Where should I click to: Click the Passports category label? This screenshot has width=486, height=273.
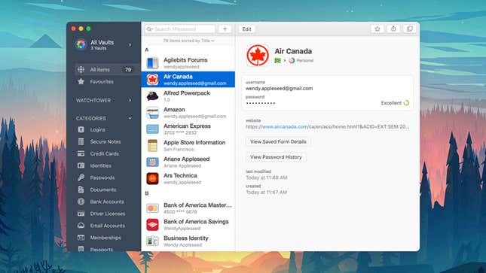[102, 249]
